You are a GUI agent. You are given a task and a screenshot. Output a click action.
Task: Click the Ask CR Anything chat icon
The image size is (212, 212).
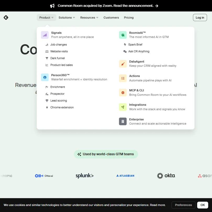pyautogui.click(x=125, y=51)
